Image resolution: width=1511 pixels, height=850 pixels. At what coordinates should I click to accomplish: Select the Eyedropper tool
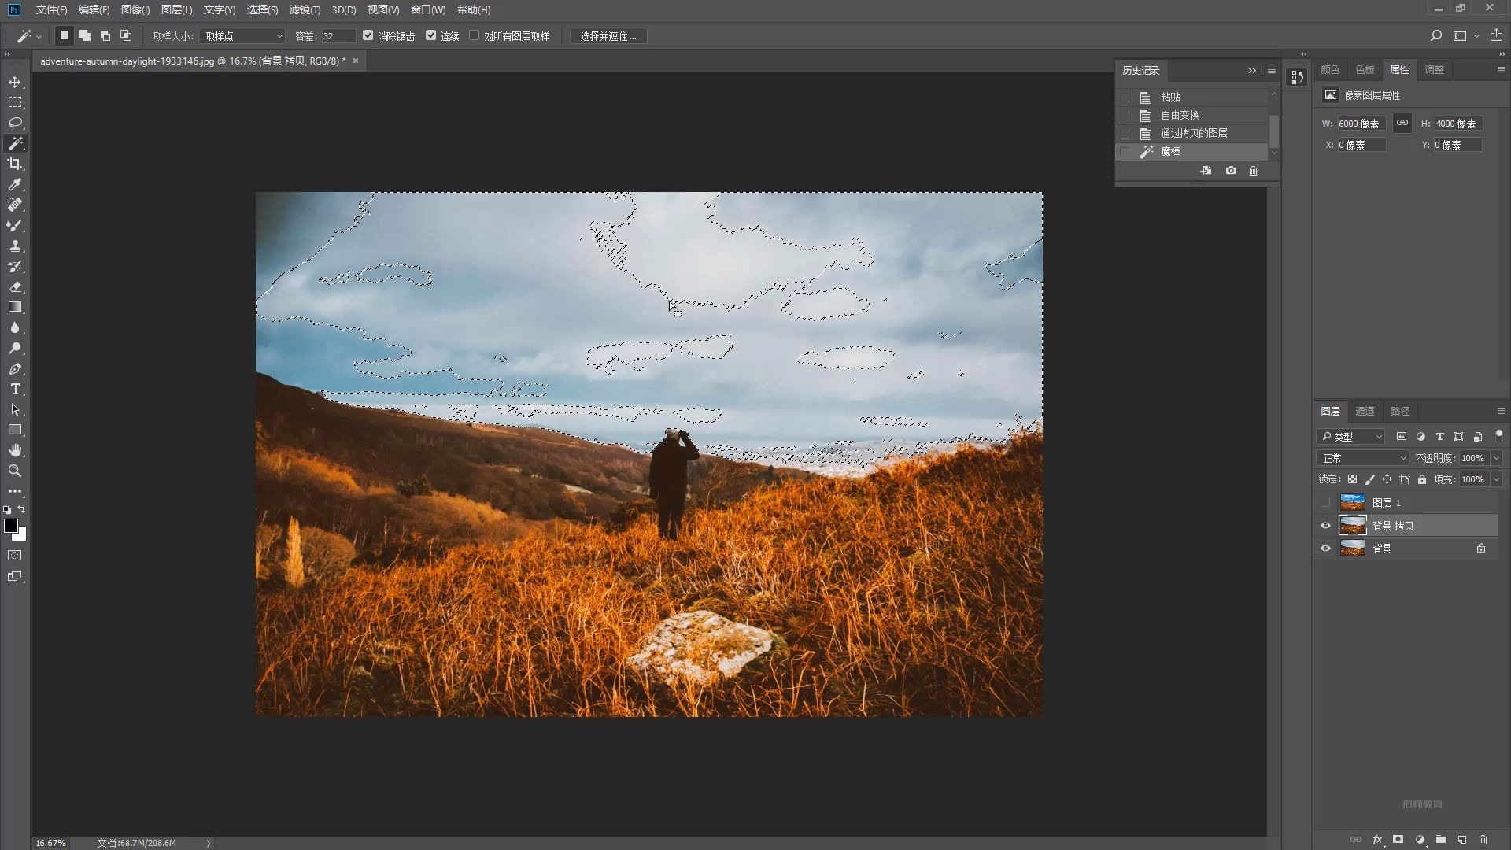(15, 184)
